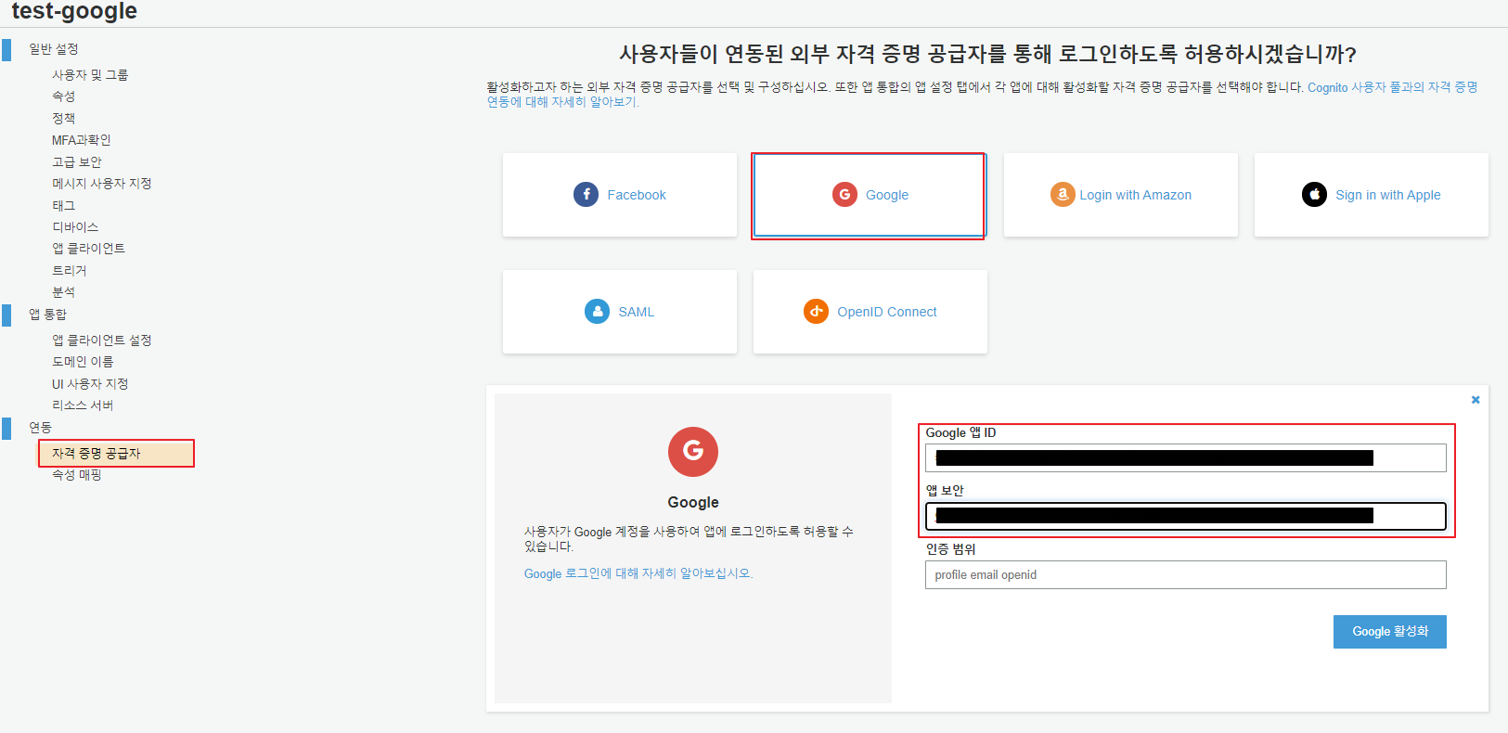1508x733 pixels.
Task: Select the SAML provider card
Action: click(620, 312)
